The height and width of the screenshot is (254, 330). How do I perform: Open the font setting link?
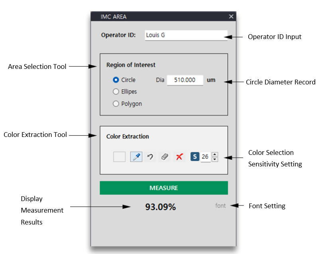point(220,206)
